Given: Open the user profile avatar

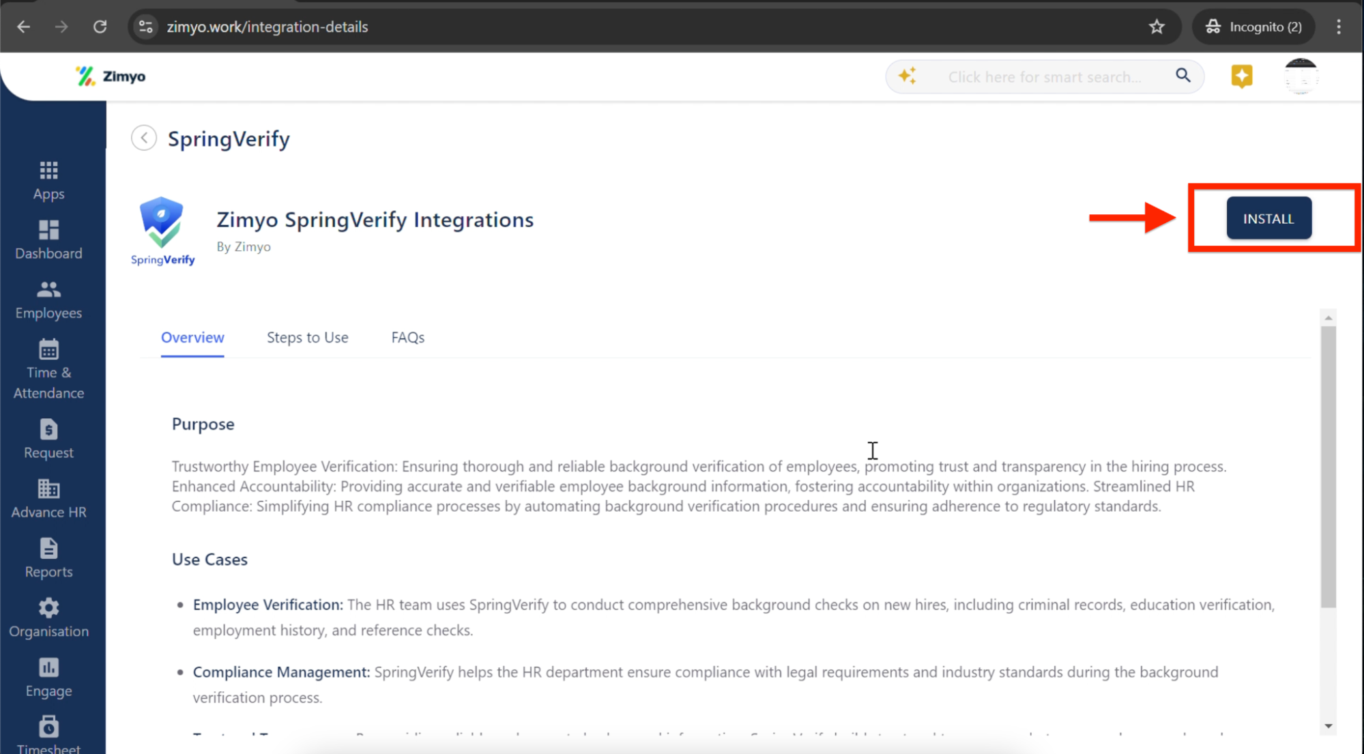Looking at the screenshot, I should [x=1301, y=76].
